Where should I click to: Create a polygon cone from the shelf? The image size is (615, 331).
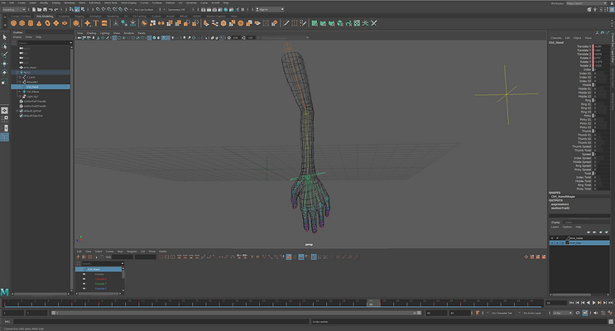39,23
